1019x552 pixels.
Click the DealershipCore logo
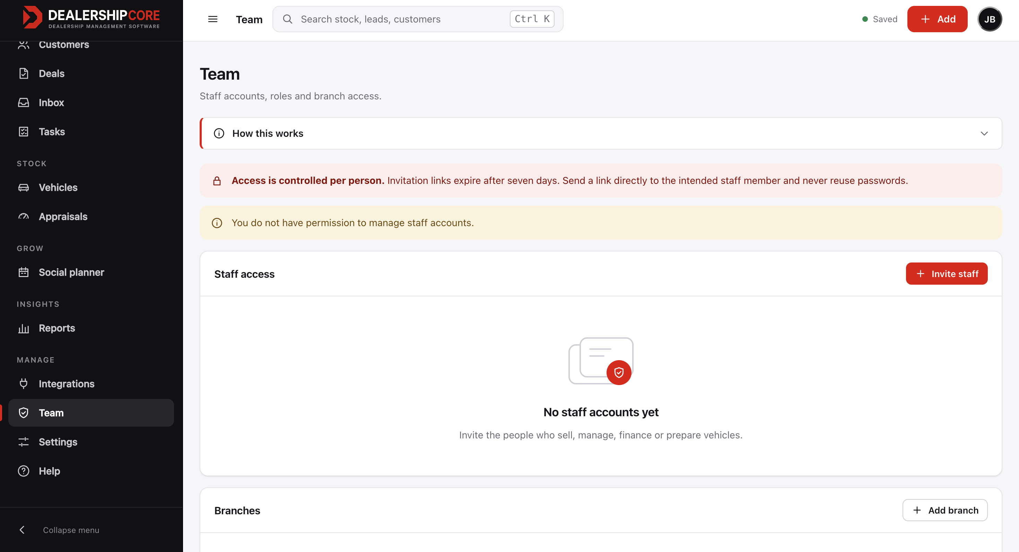tap(92, 18)
